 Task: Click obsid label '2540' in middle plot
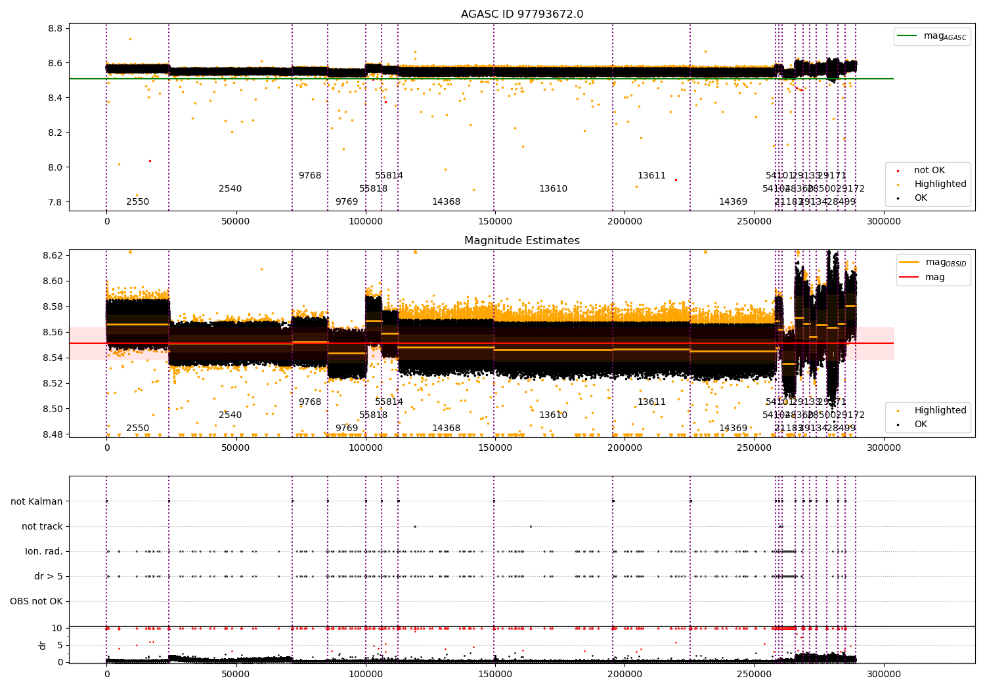pos(230,415)
